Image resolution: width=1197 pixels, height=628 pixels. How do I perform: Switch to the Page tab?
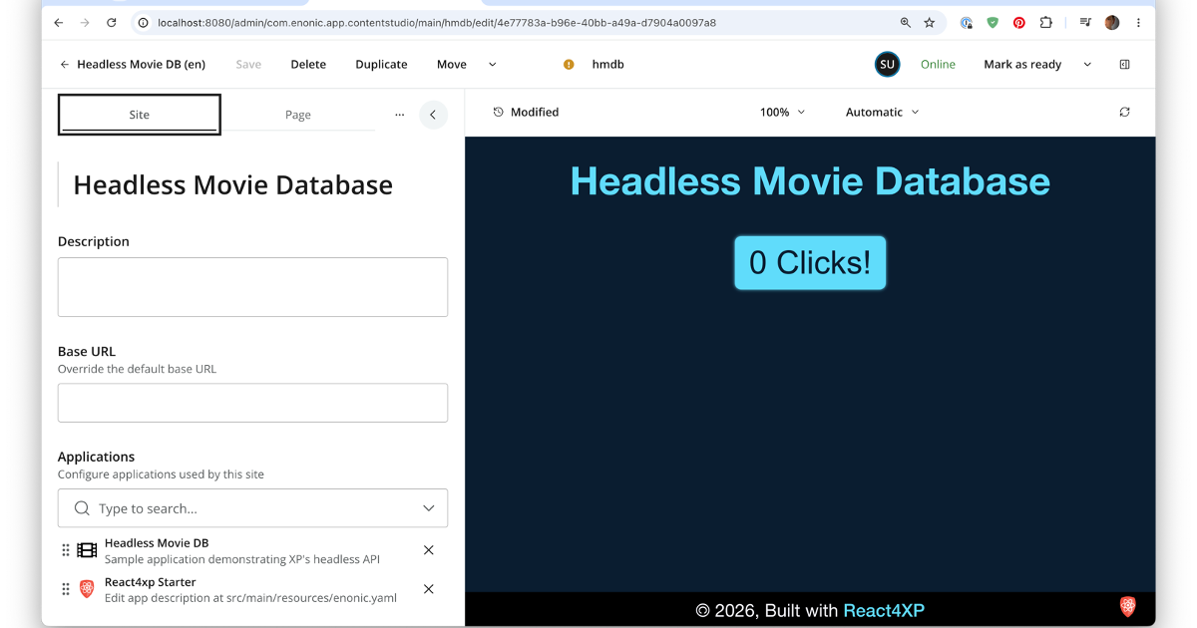click(298, 115)
